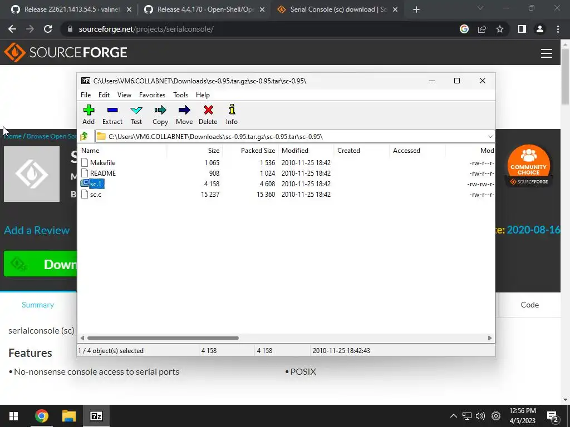Open the View menu in 7-Zip
This screenshot has height=427, width=570.
[124, 95]
